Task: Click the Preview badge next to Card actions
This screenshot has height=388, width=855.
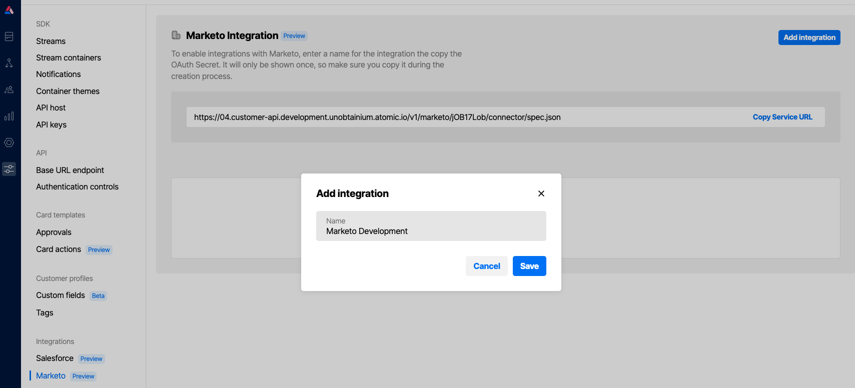Action: (x=99, y=250)
